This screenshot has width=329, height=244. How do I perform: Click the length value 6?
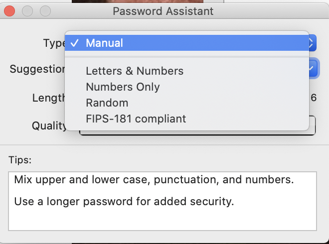pos(314,98)
